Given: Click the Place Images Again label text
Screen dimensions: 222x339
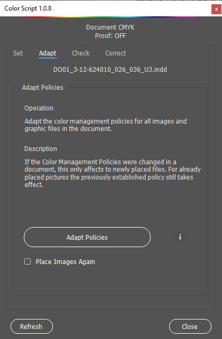Looking at the screenshot, I should (66, 262).
